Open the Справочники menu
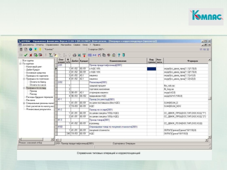The image size is (227, 170). pos(52,45)
